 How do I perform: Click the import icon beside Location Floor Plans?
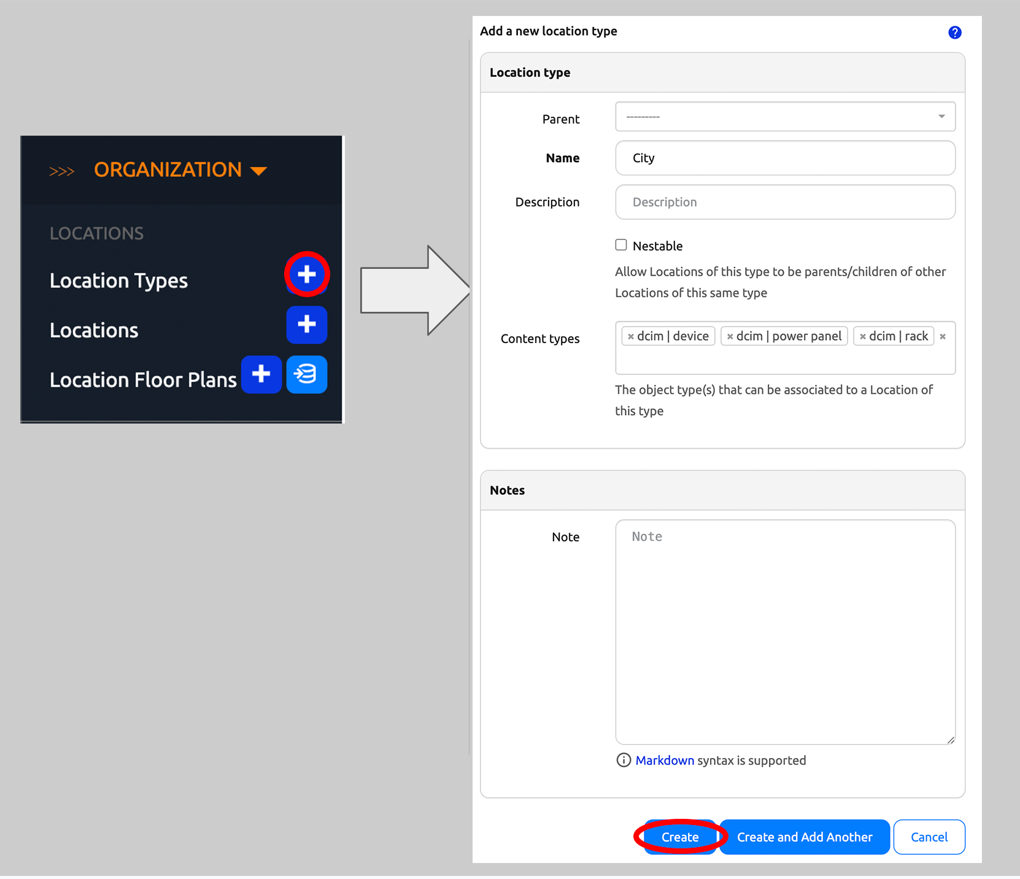(x=307, y=374)
